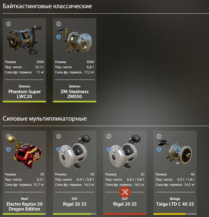The width and height of the screenshot is (209, 217).
Task: Open info icon on Taiga LTD C 40 2S
Action: (159, 136)
